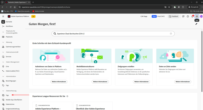Viewport: 203px width, 110px height.
Task: Select the Startseite browser tab
Action: tap(18, 2)
